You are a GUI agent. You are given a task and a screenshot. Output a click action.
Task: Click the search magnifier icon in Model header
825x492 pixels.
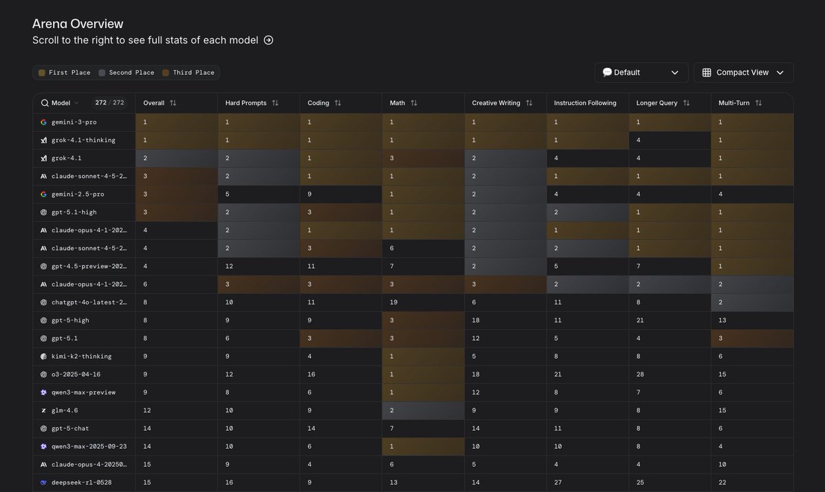pos(45,103)
